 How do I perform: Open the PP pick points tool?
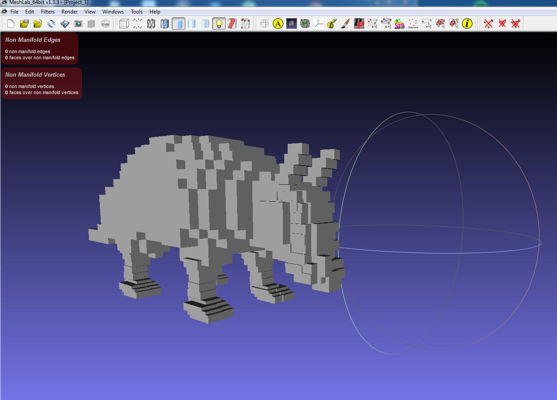click(x=359, y=24)
